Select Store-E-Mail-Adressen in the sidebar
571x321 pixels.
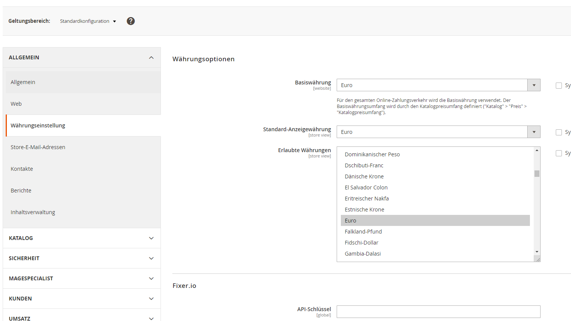coord(38,147)
